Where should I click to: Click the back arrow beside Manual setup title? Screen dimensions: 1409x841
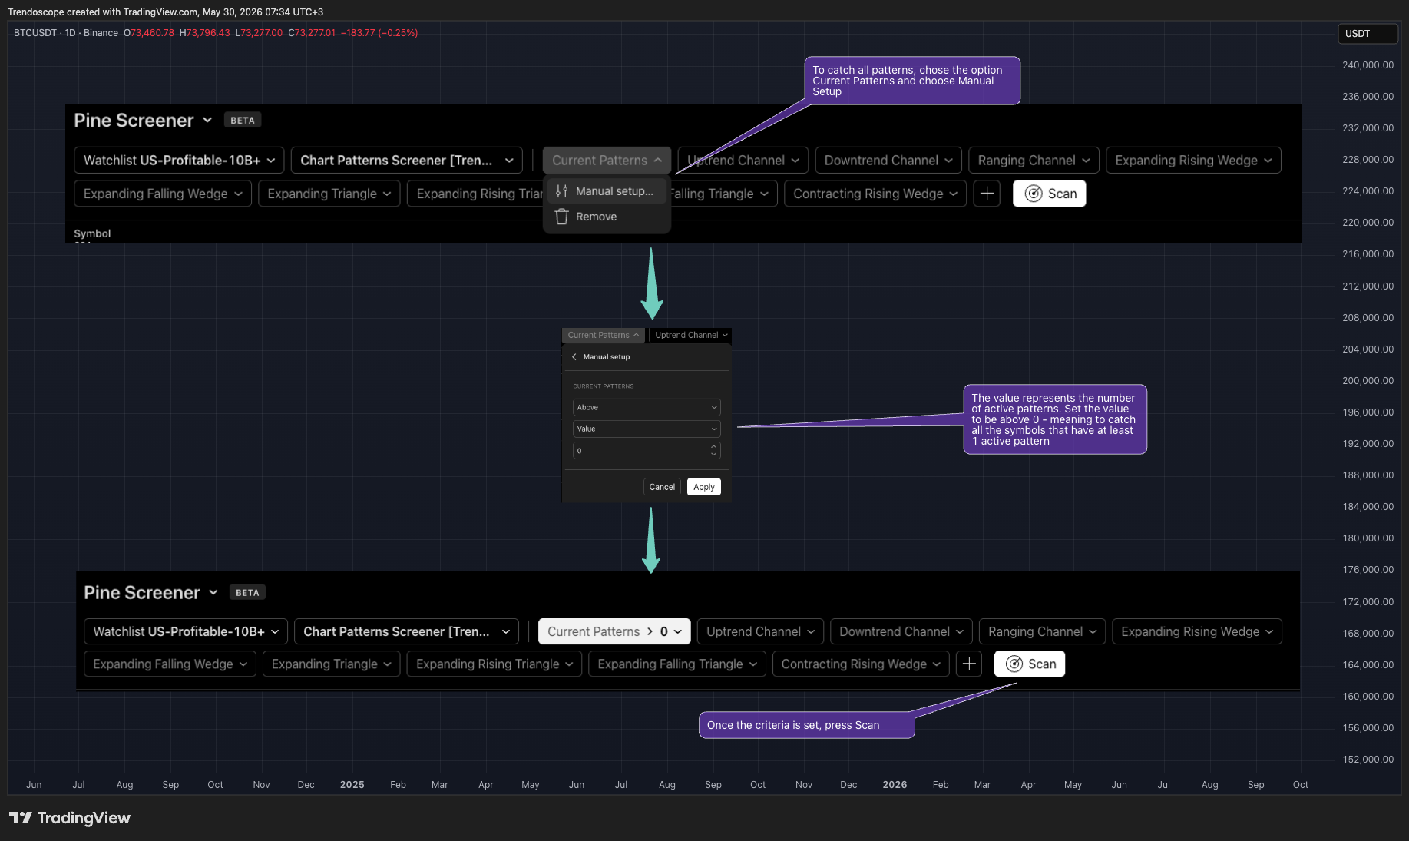tap(574, 357)
